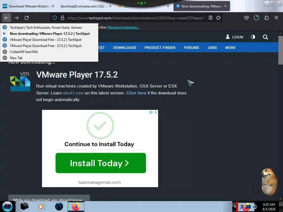This screenshot has width=283, height=212.
Task: Click the hamster desktop pet
Action: (269, 182)
